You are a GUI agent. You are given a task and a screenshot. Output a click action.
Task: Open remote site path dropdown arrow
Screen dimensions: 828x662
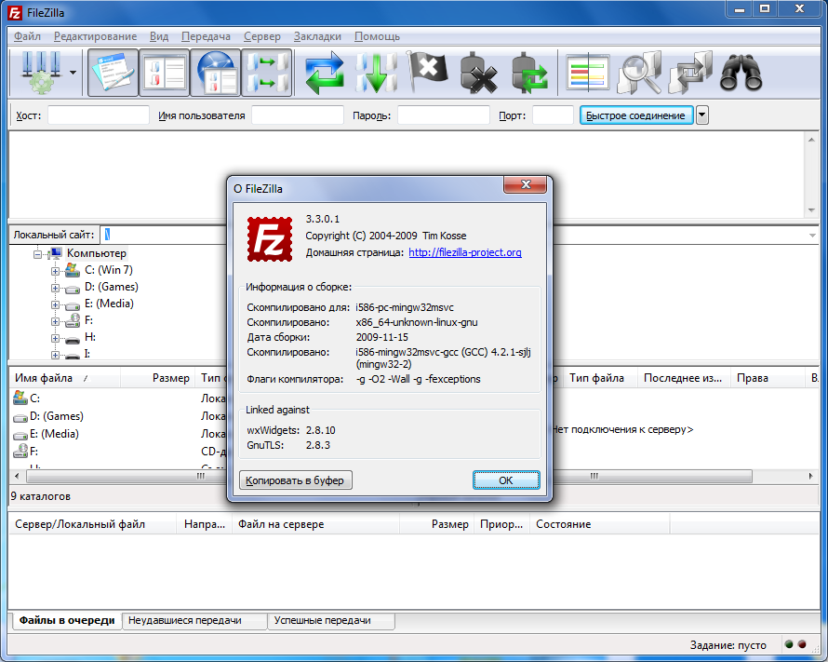click(x=812, y=236)
